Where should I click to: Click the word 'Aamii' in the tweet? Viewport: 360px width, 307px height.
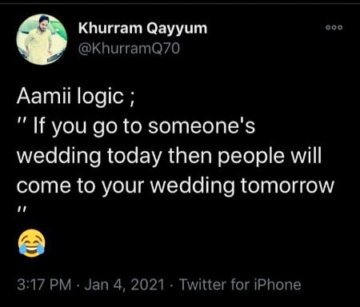pos(44,96)
